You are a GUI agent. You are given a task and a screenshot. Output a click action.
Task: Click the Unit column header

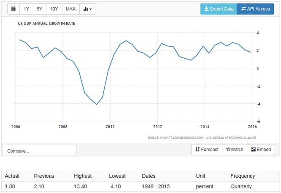200,176
